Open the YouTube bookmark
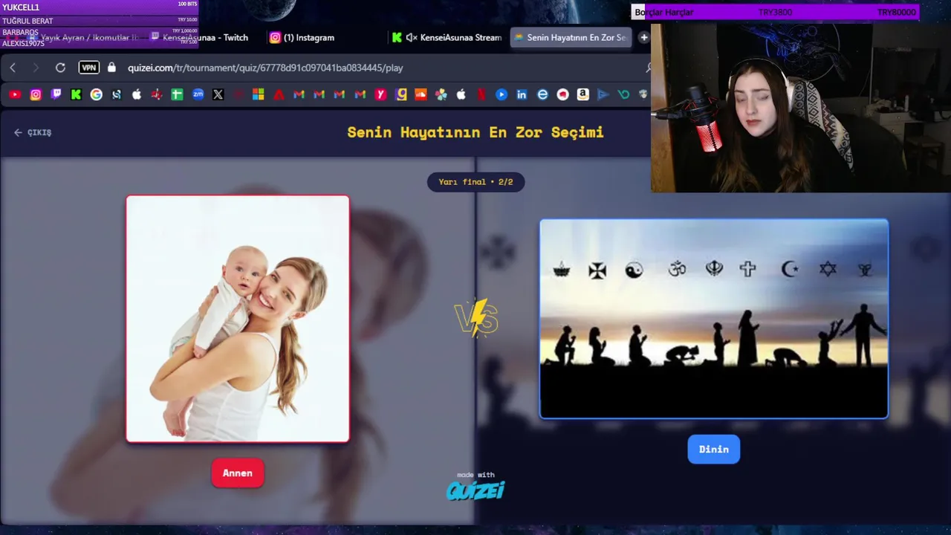The width and height of the screenshot is (951, 535). click(15, 94)
